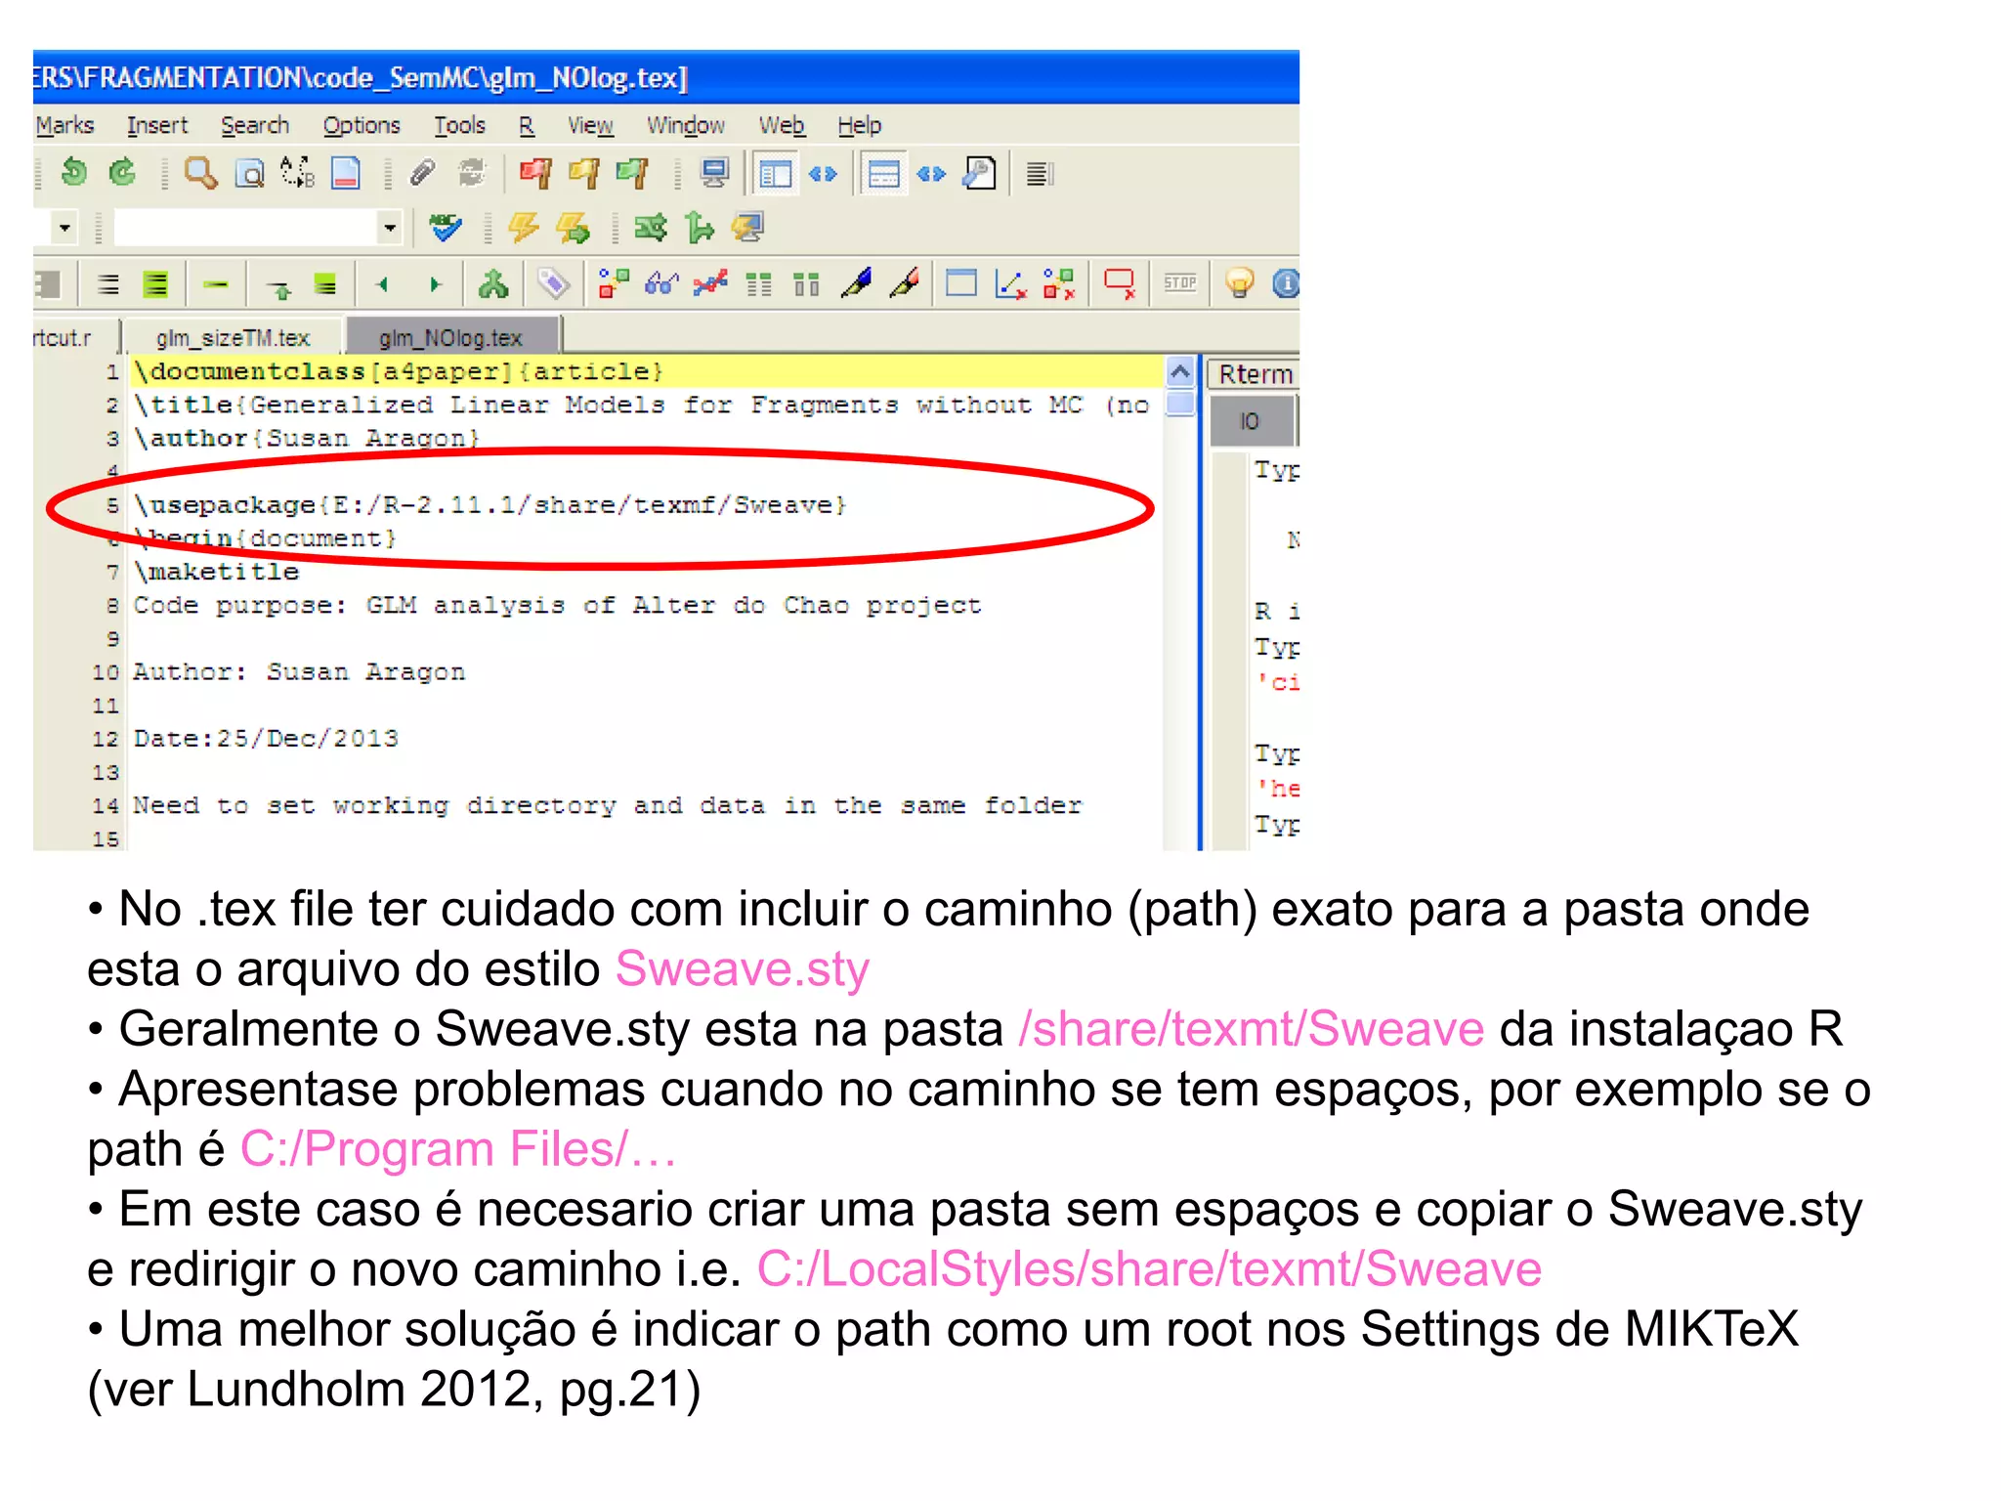Screen dimensions: 2001x1501
Task: Click the editor scrollbar up arrow
Action: point(1180,372)
